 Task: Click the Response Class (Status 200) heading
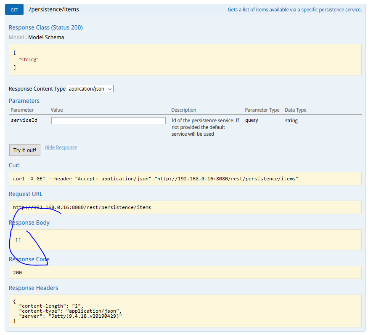point(46,27)
